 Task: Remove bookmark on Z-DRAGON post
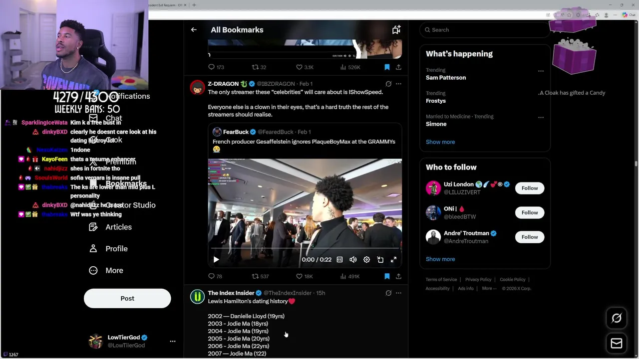click(387, 276)
